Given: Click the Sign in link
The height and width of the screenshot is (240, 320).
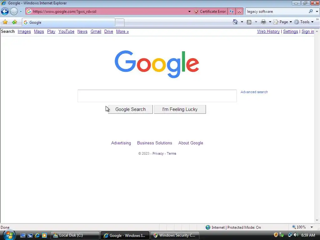Looking at the screenshot, I should pyautogui.click(x=308, y=32).
